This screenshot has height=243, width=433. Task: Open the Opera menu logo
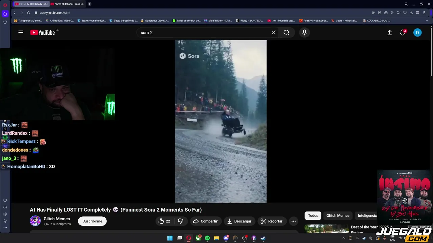tap(5, 5)
